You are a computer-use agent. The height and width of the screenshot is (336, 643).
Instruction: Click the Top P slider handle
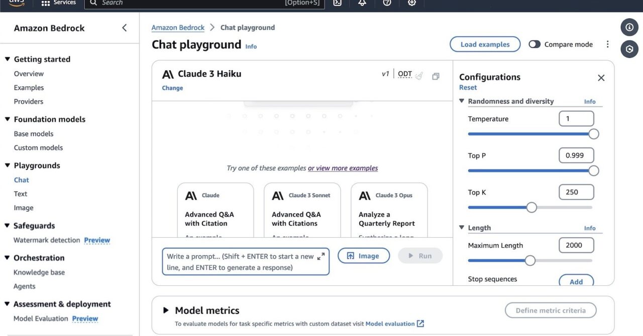point(594,171)
